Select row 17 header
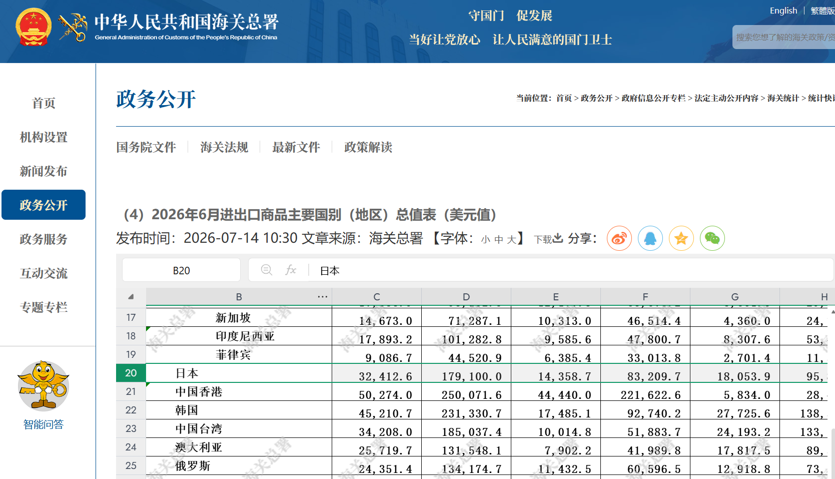The image size is (835, 479). click(x=131, y=317)
